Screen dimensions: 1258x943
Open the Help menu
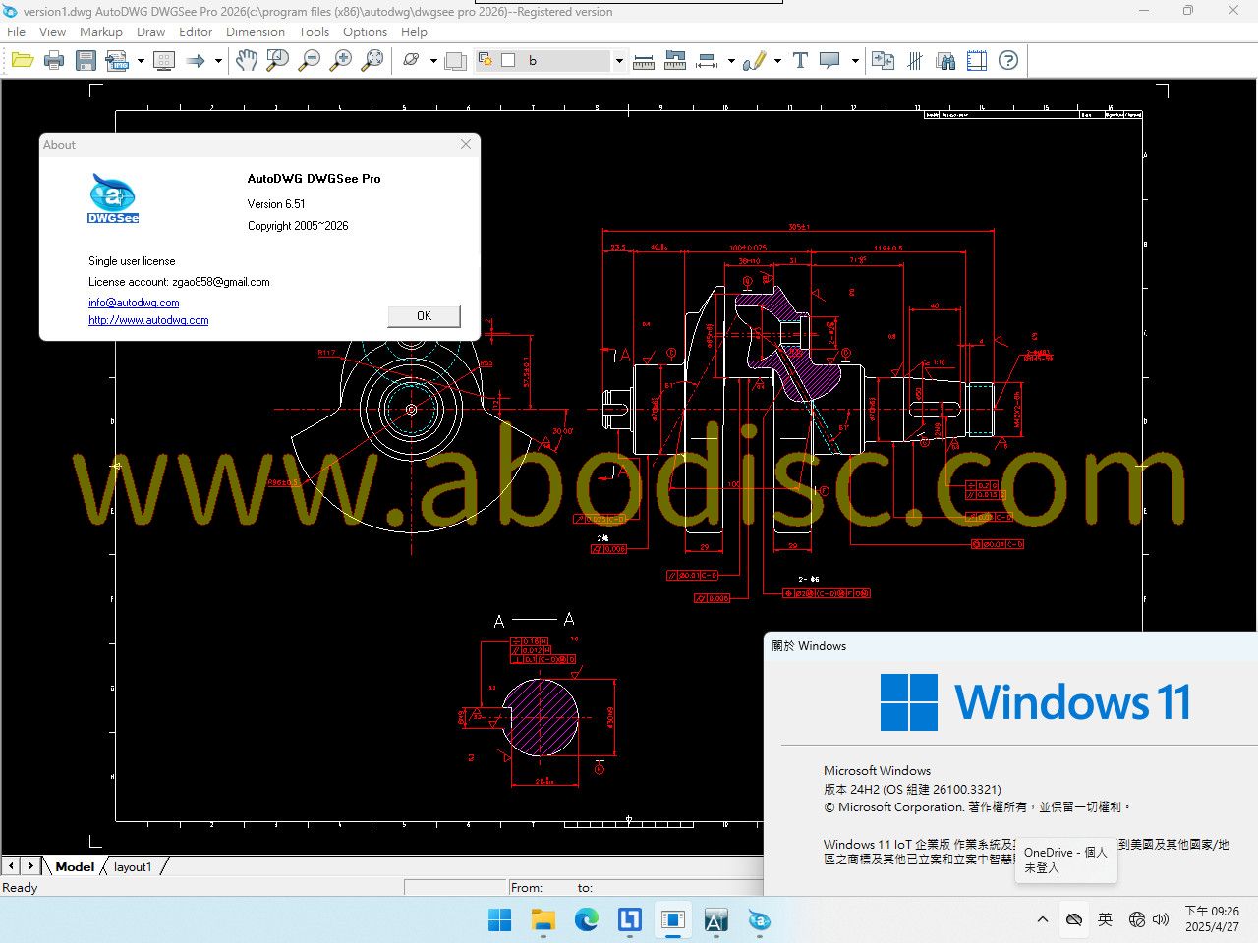[x=414, y=31]
